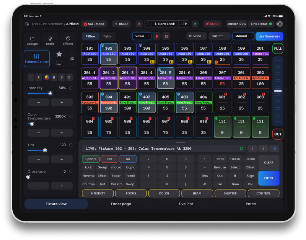Open the Value dropdown

[142, 36]
